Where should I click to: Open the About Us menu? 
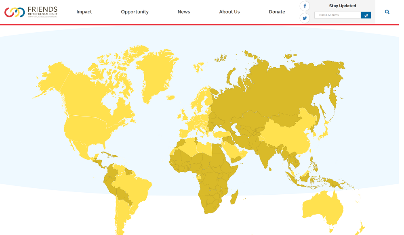click(229, 12)
